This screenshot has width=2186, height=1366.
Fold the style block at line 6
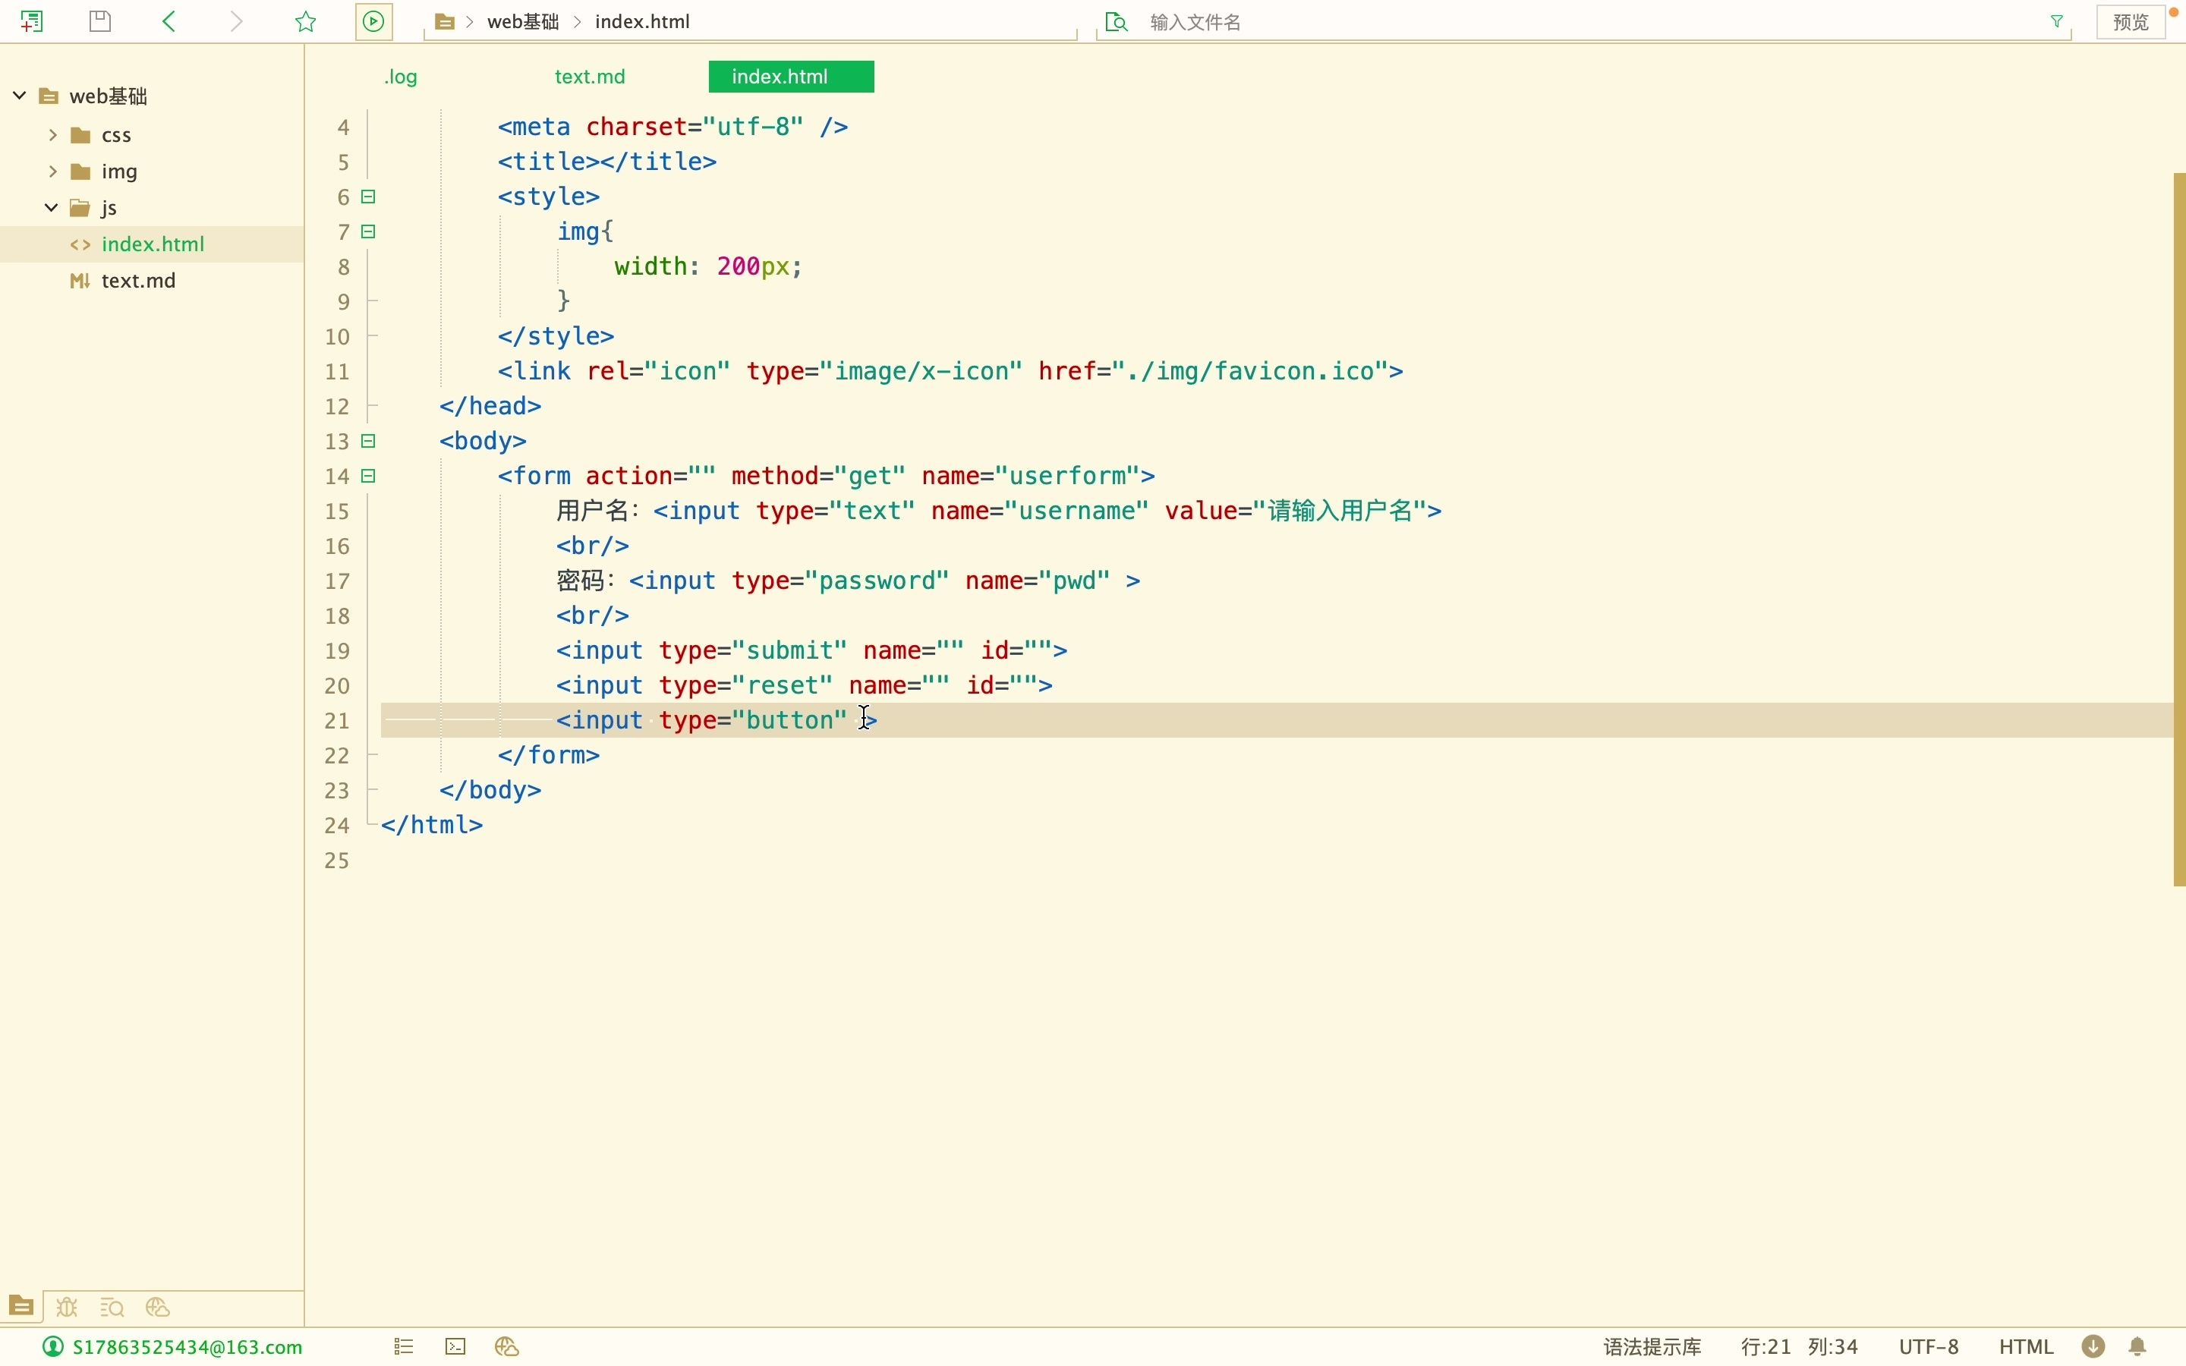coord(369,196)
